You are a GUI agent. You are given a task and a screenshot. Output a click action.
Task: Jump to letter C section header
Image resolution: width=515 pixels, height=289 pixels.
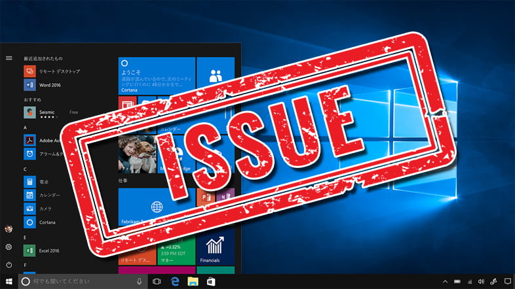[26, 169]
